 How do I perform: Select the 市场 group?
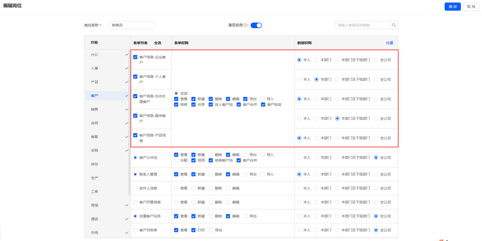tap(107, 233)
